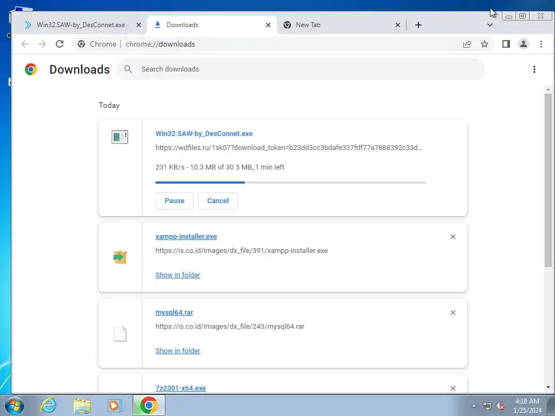
Task: Click in the Search downloads field
Action: click(x=300, y=69)
